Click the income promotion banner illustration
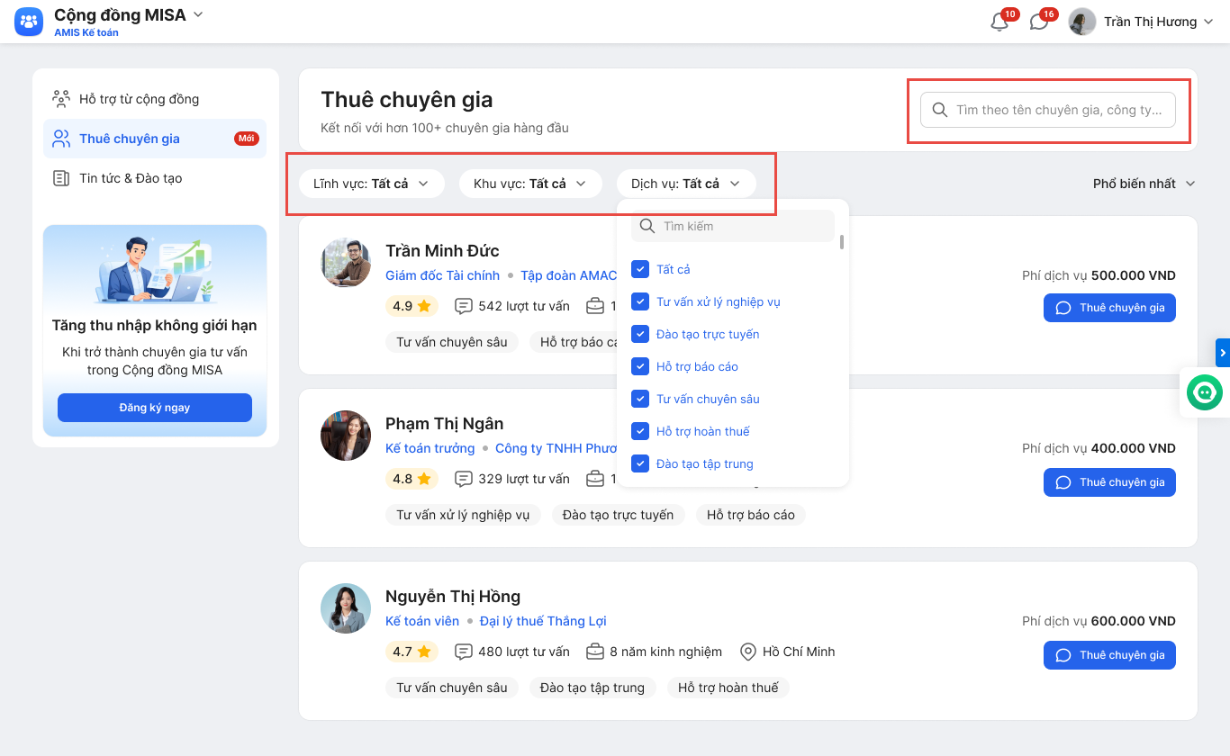The height and width of the screenshot is (756, 1230). 155,269
